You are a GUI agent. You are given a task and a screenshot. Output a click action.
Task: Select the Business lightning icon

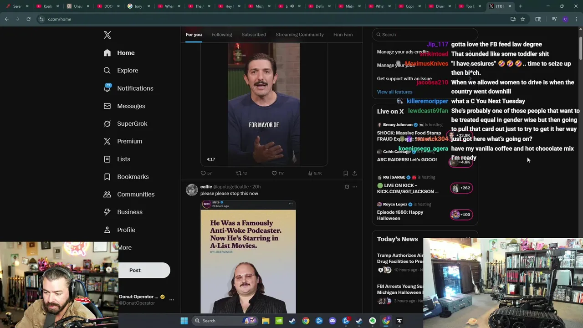[x=107, y=212]
